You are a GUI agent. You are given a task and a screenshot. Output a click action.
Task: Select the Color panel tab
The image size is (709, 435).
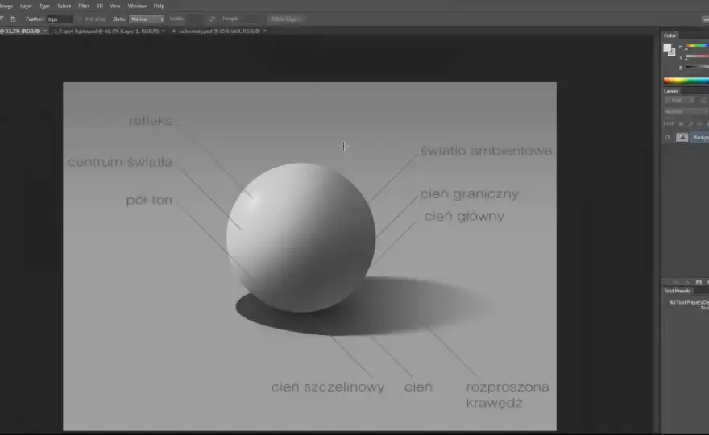pos(670,35)
